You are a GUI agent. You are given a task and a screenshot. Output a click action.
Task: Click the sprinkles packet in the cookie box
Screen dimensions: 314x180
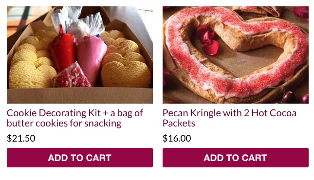(x=72, y=76)
